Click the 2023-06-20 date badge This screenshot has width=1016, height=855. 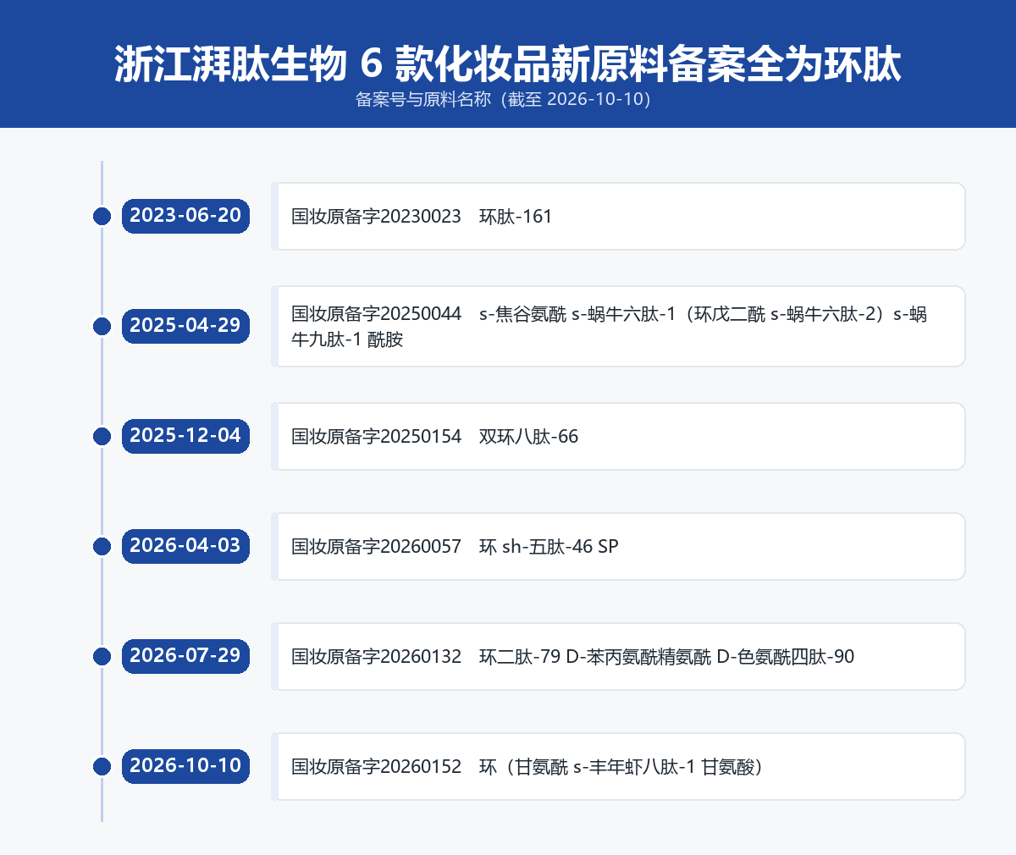pos(185,216)
